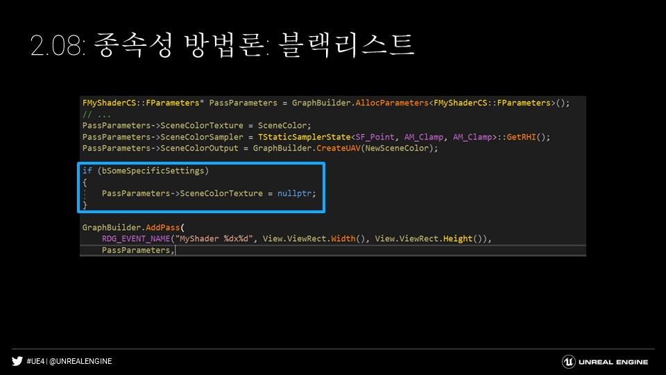Click 'CreateUAV' in SceneColorOutput line
666x375 pixels.
[338, 148]
